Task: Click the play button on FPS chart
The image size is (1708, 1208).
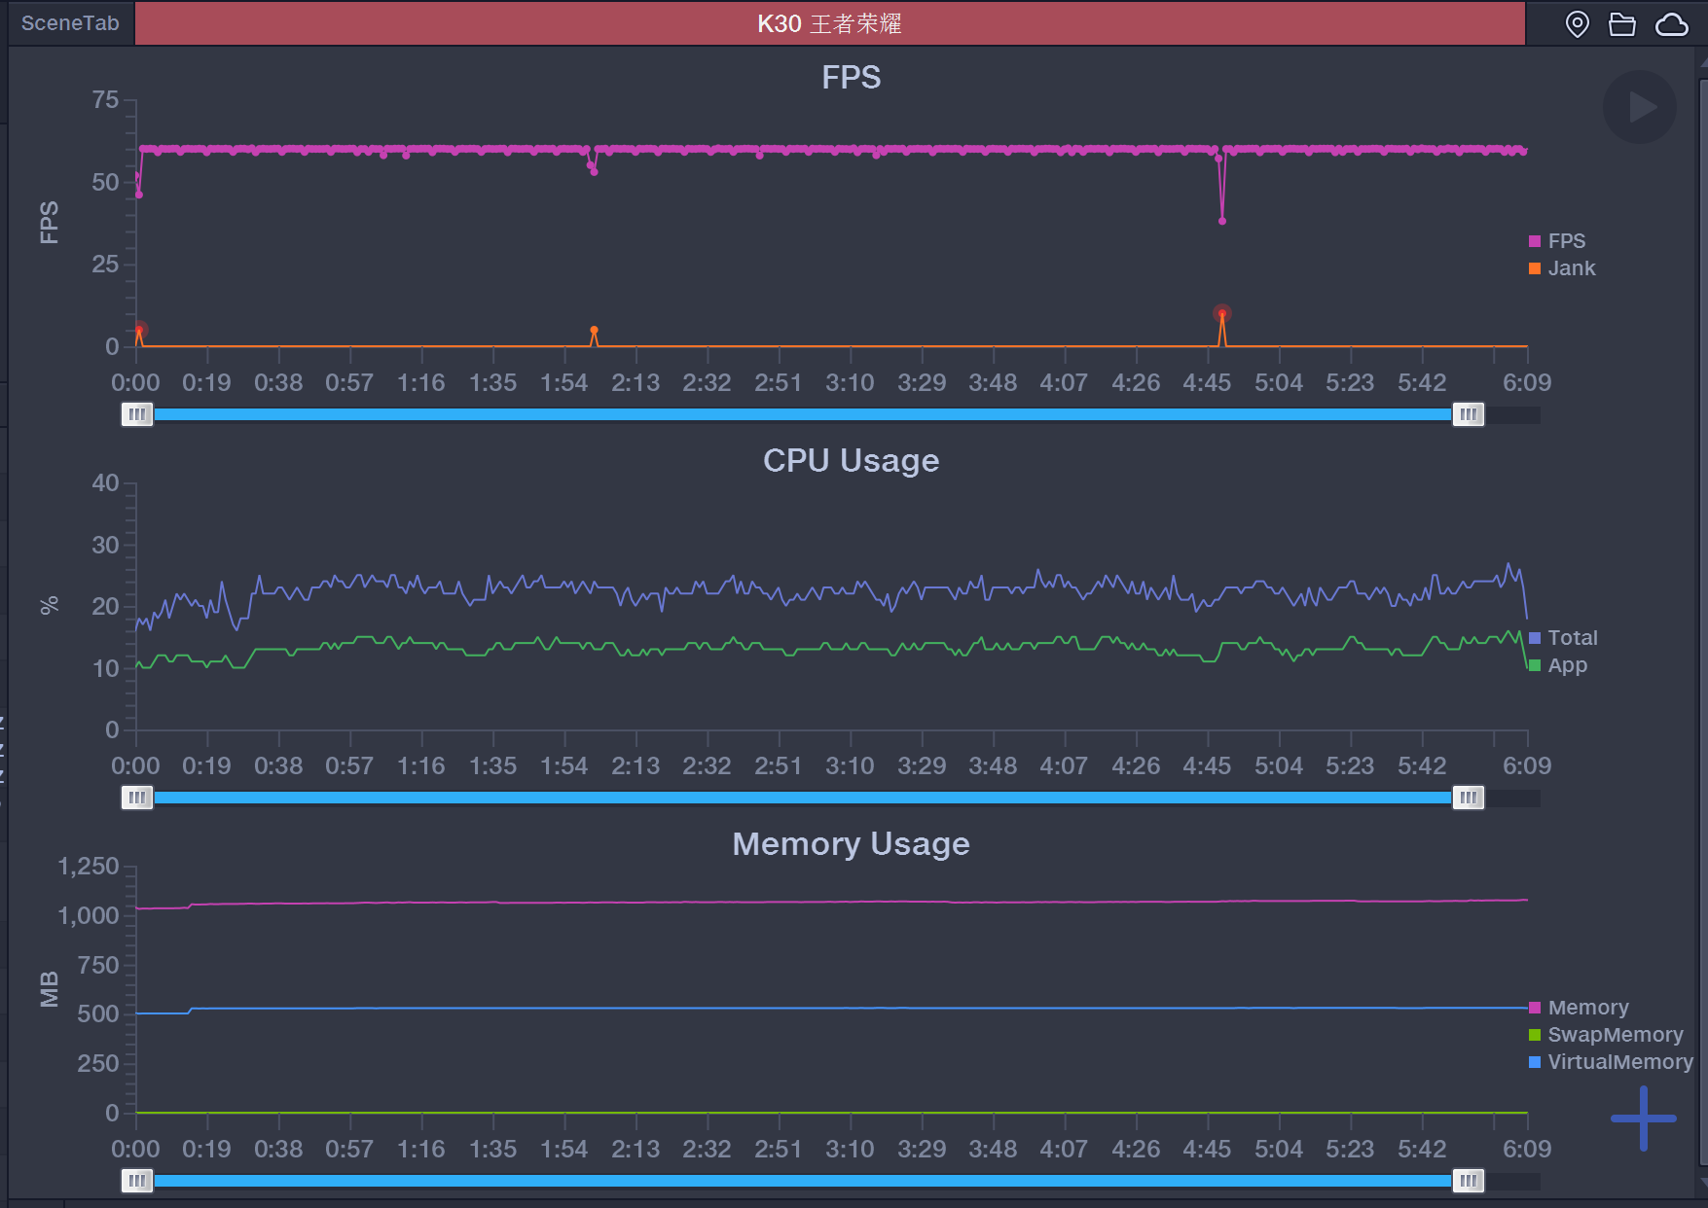Action: click(1640, 107)
